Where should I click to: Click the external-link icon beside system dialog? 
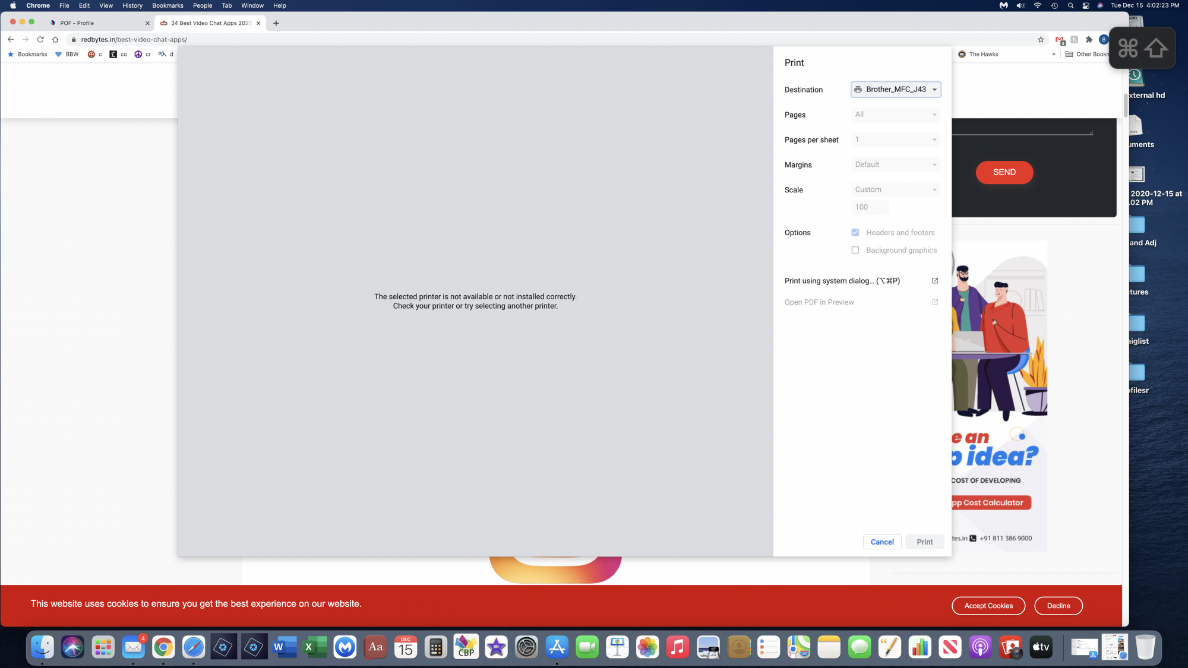[934, 281]
